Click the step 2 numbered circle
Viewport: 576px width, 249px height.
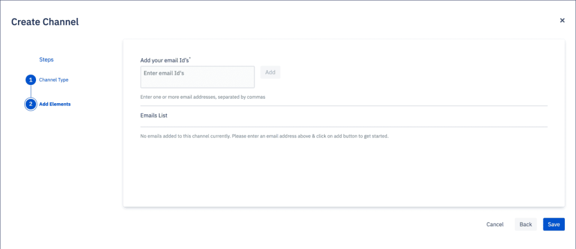pos(31,104)
